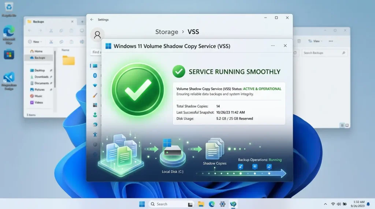Open the Accessibility icon in Settings sidebar
This screenshot has height=209, width=375.
pyautogui.click(x=95, y=134)
